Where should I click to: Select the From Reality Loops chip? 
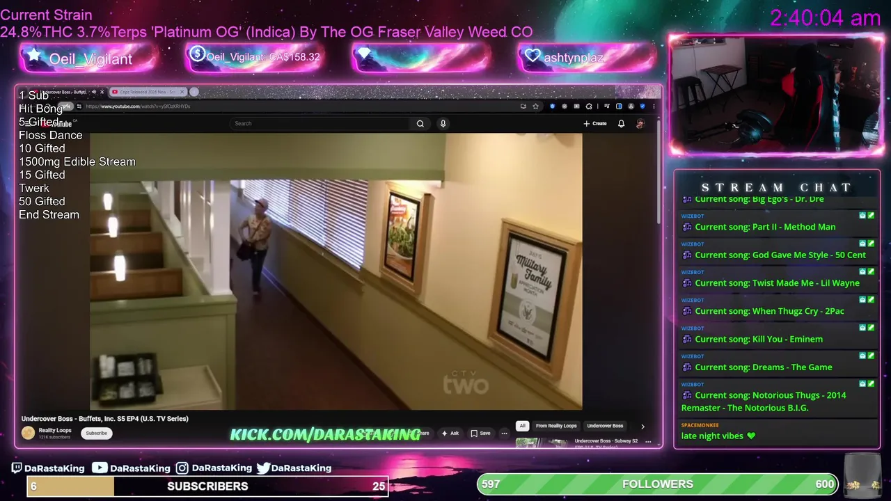[x=556, y=426]
